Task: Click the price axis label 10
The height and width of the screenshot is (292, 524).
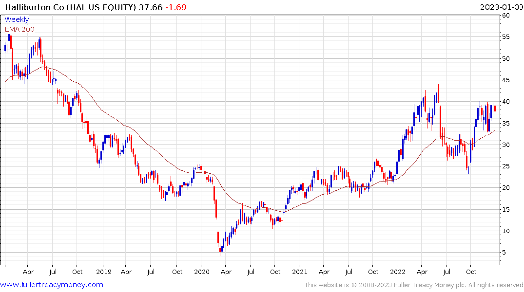Action: pyautogui.click(x=506, y=231)
